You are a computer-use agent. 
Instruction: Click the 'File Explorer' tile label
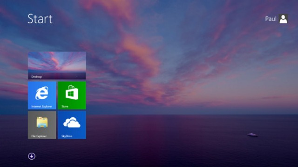point(39,136)
